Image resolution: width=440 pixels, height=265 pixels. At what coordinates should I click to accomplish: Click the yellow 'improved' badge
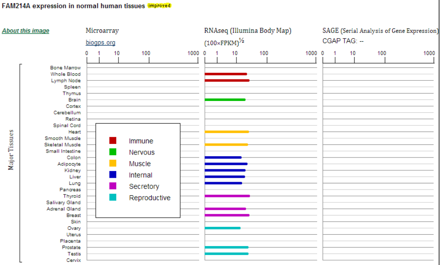point(159,6)
